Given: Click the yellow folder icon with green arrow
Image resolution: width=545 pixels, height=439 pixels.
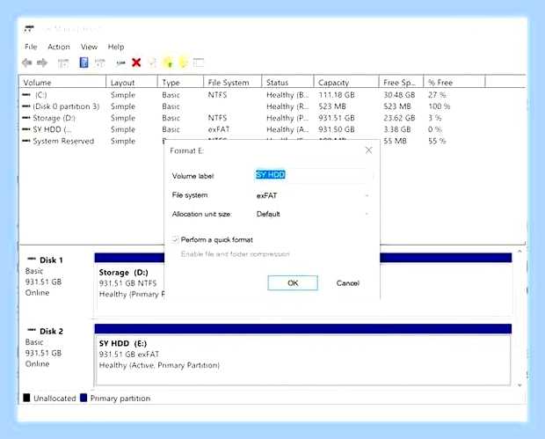Looking at the screenshot, I should click(x=168, y=62).
